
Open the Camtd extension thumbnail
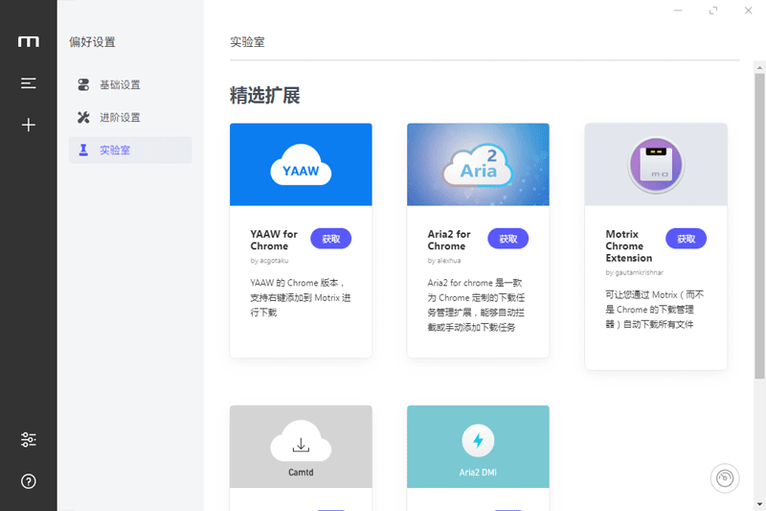click(x=301, y=446)
